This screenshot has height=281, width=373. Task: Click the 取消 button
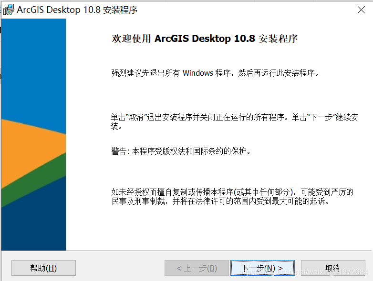[333, 268]
